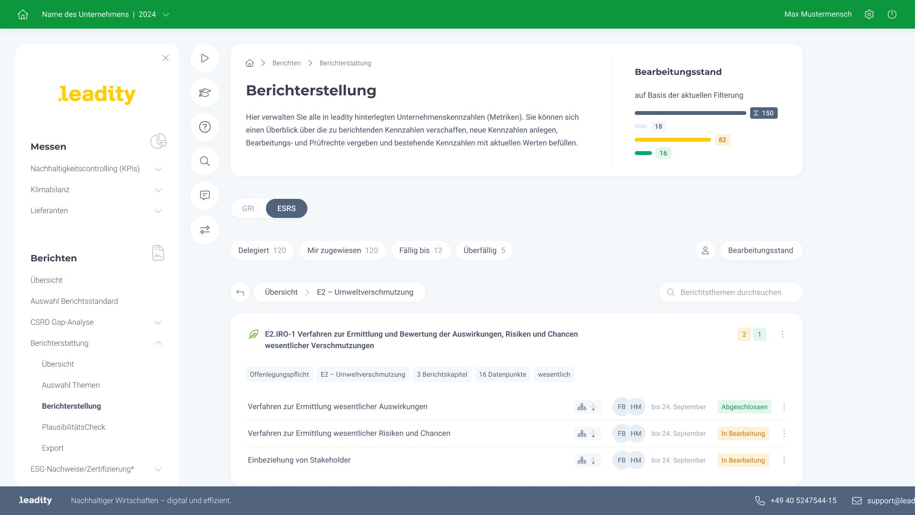
Task: Open the settings gear in the top bar
Action: (869, 14)
